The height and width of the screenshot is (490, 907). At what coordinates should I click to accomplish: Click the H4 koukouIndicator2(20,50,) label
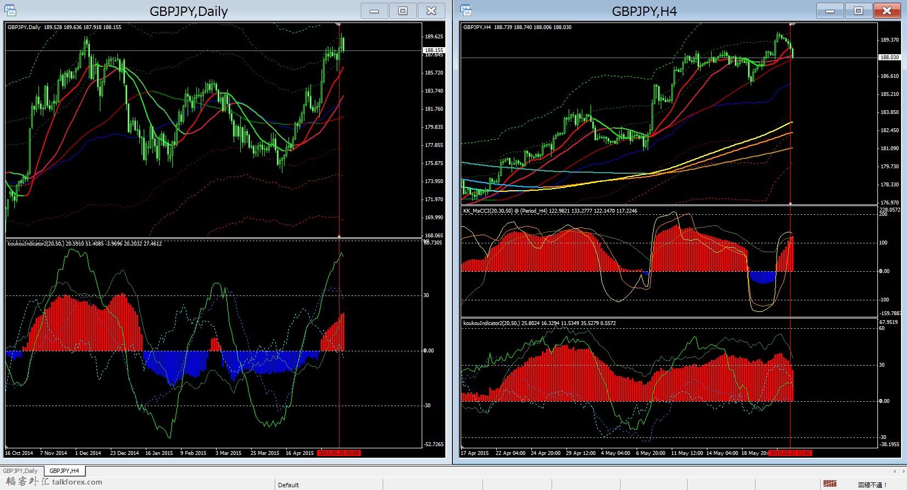540,323
